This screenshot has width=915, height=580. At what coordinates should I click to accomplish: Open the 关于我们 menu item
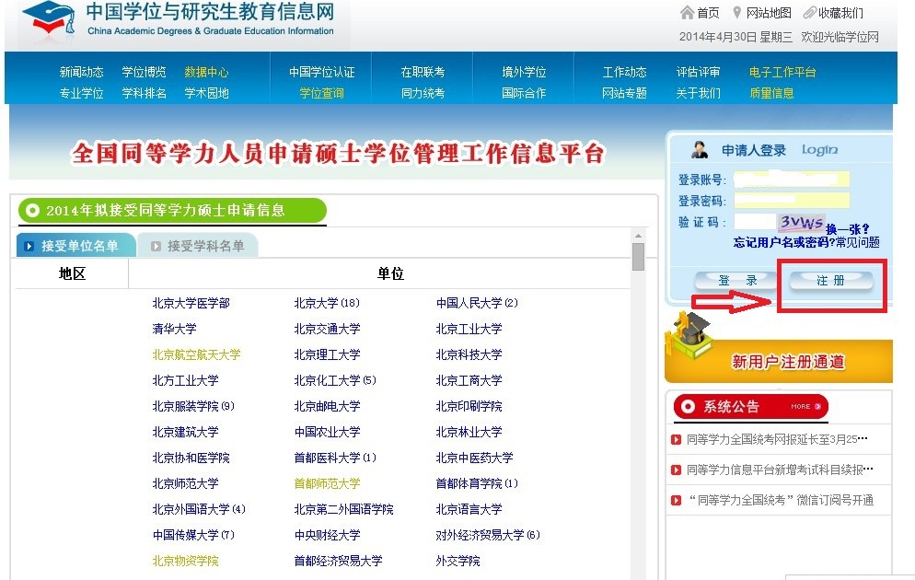(x=698, y=93)
